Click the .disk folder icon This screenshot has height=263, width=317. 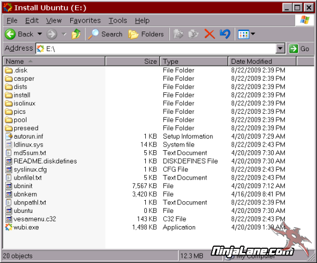(x=8, y=70)
